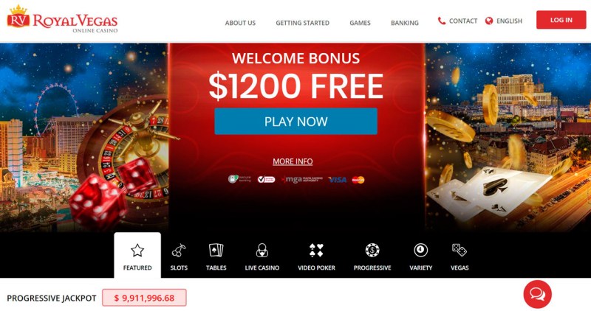Click the Royal Vegas logo

point(62,19)
